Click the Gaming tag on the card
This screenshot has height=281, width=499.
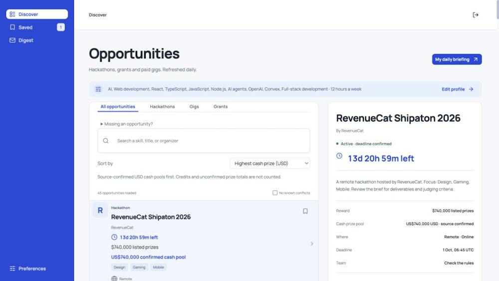[x=139, y=268]
